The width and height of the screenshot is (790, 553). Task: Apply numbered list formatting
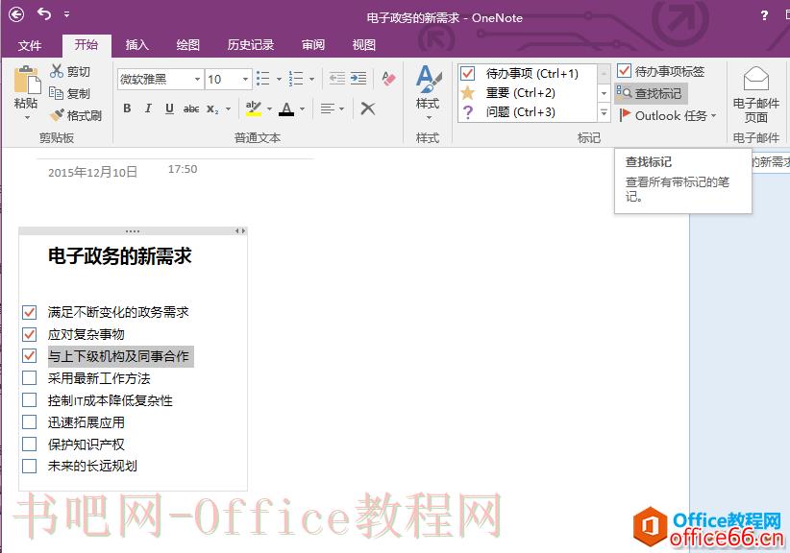[x=296, y=79]
